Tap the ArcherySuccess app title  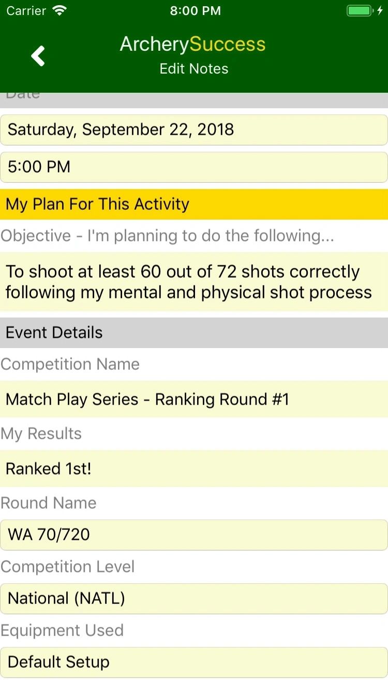click(193, 45)
